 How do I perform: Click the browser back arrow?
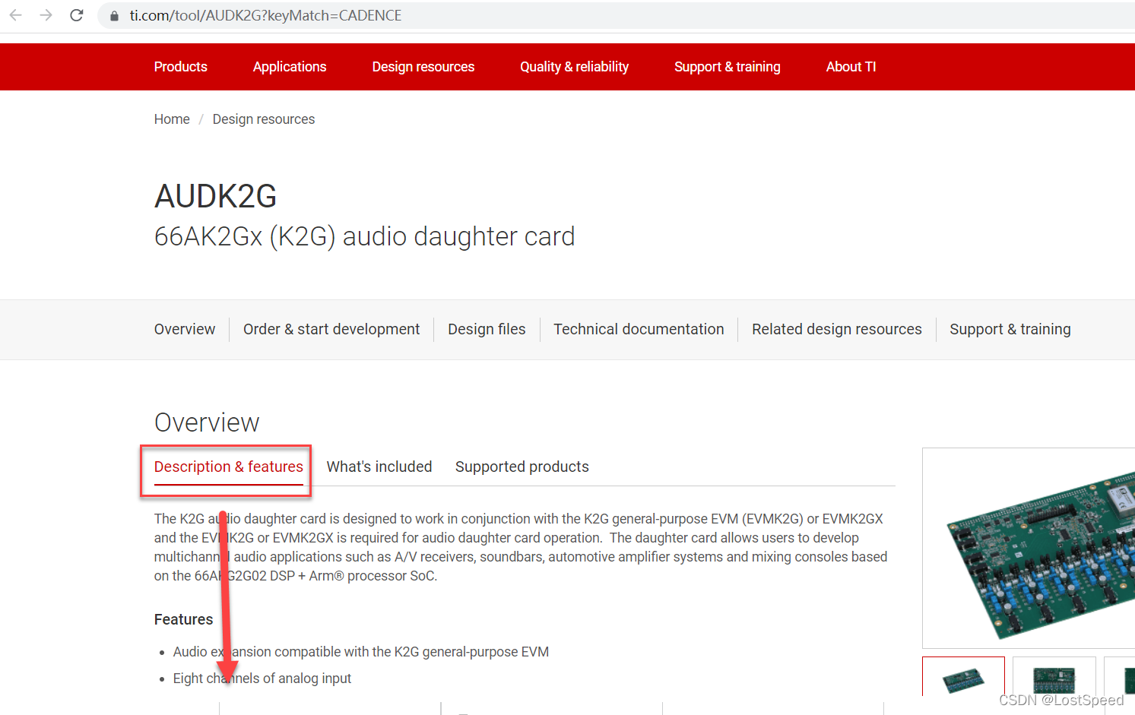16,15
